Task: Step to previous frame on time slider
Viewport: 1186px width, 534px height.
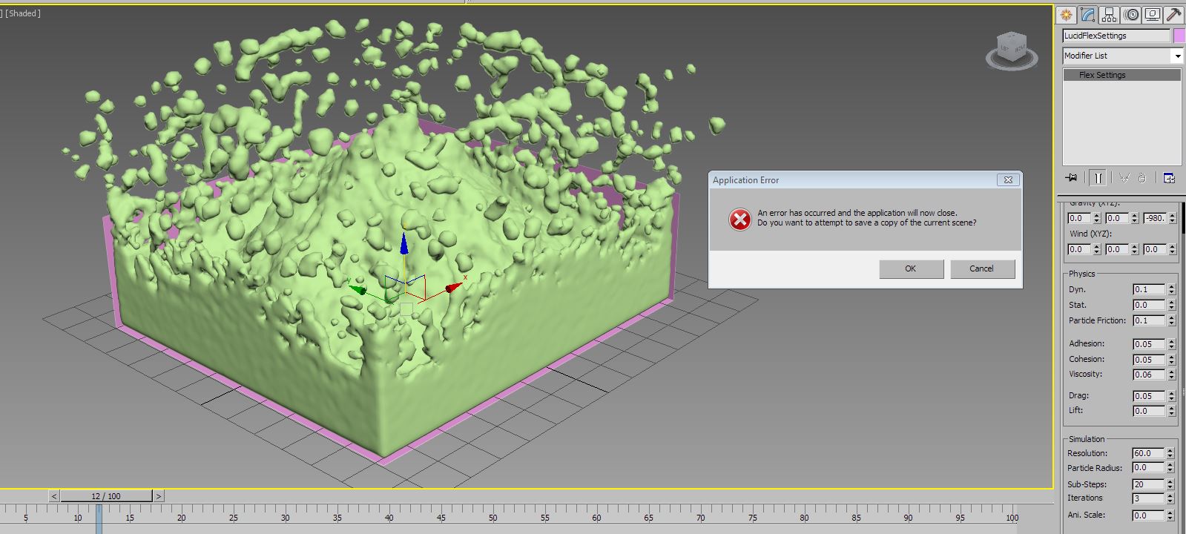Action: click(x=54, y=496)
